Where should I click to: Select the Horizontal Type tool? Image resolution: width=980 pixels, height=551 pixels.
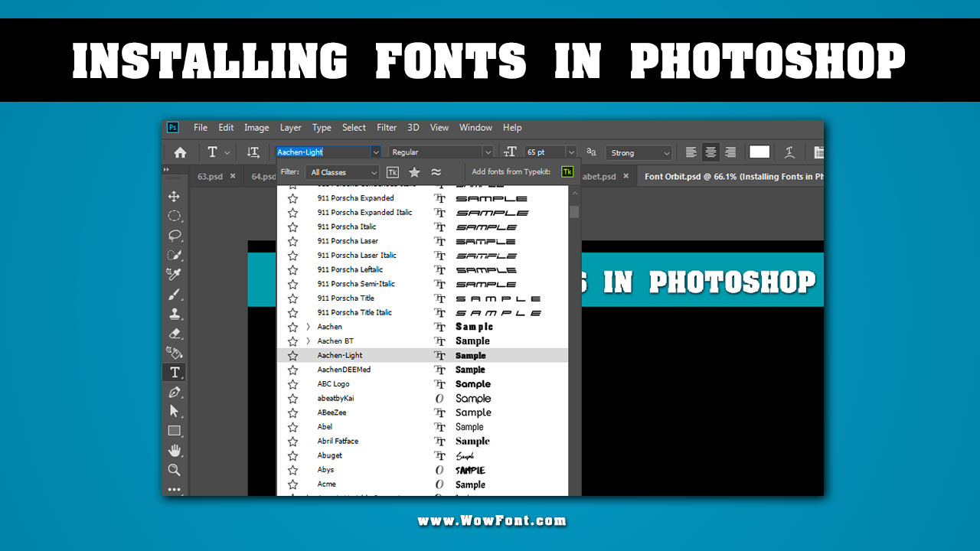tap(175, 373)
